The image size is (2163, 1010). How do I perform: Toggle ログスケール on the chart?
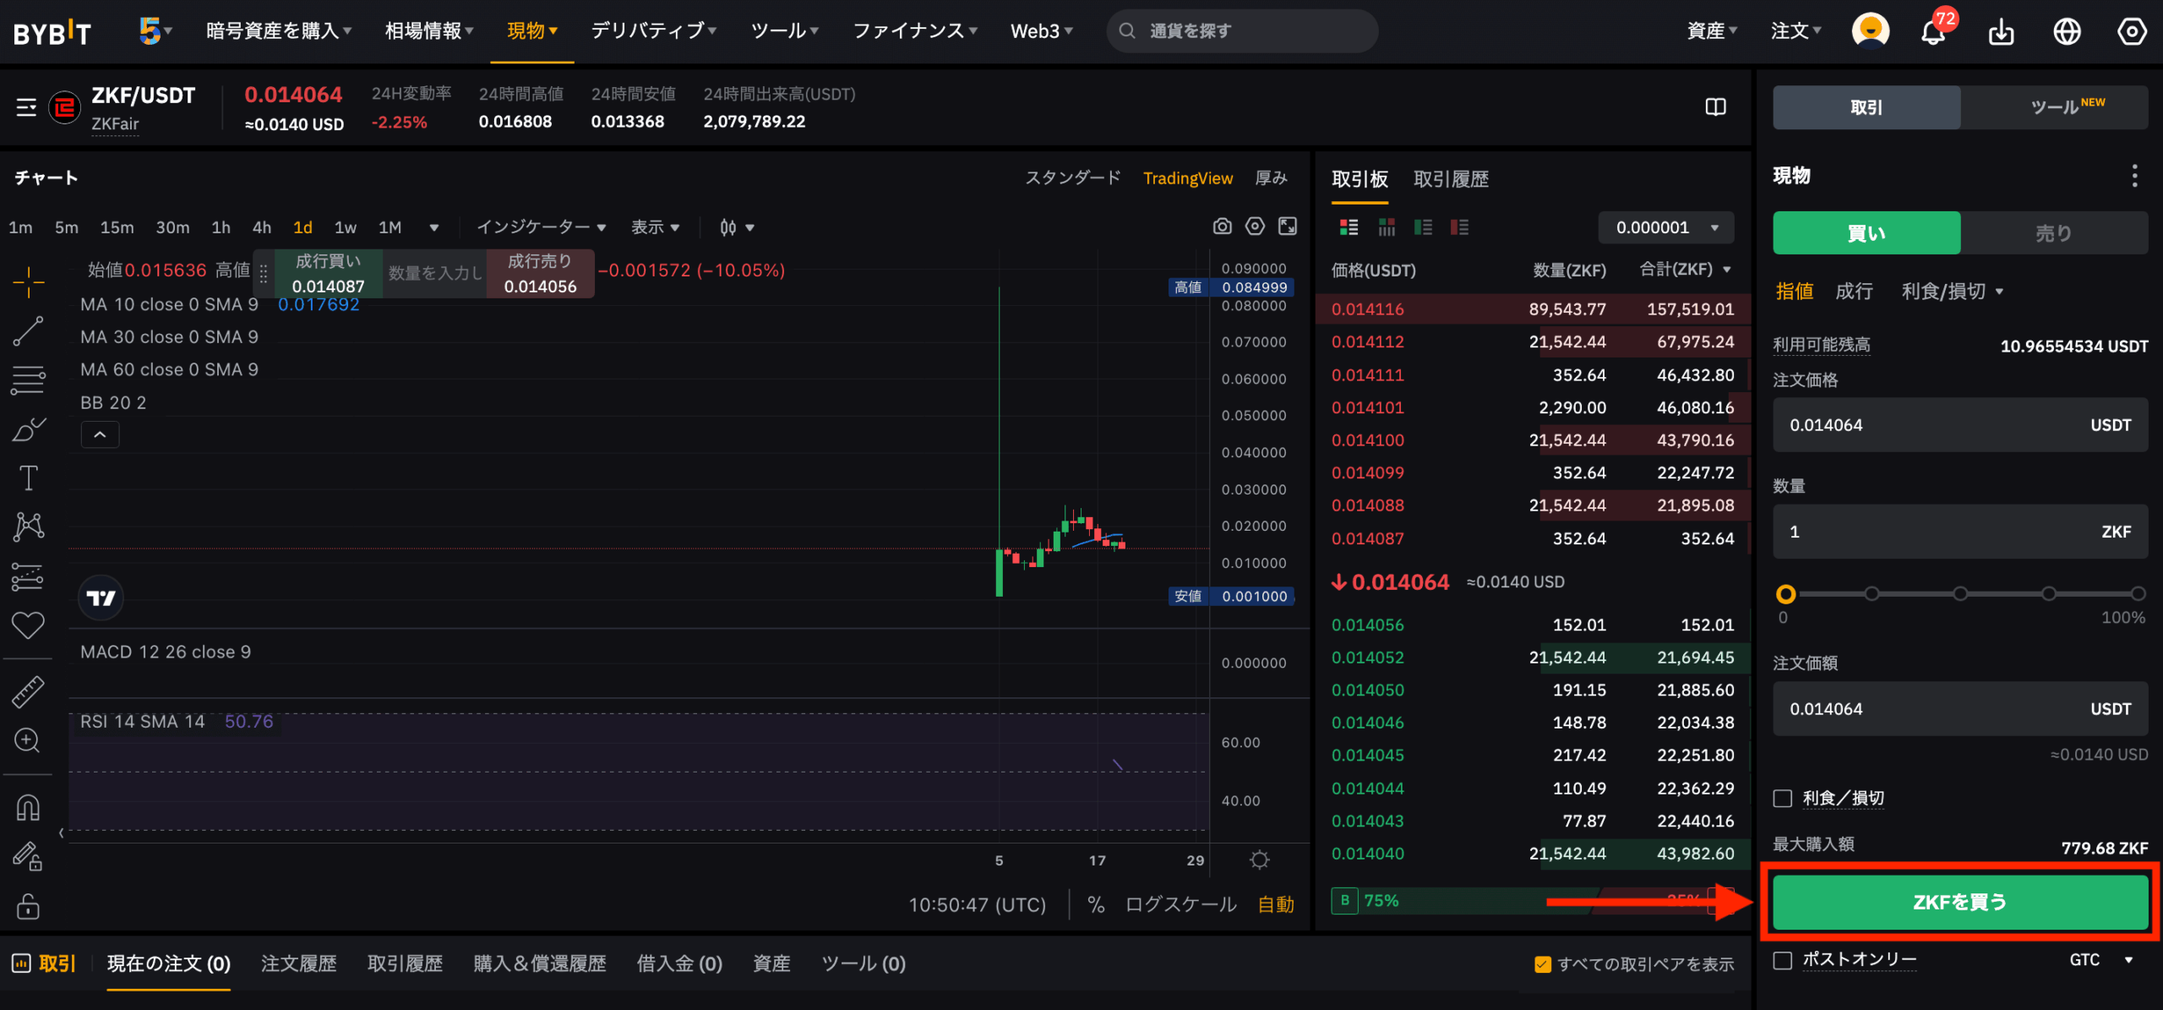(1180, 905)
